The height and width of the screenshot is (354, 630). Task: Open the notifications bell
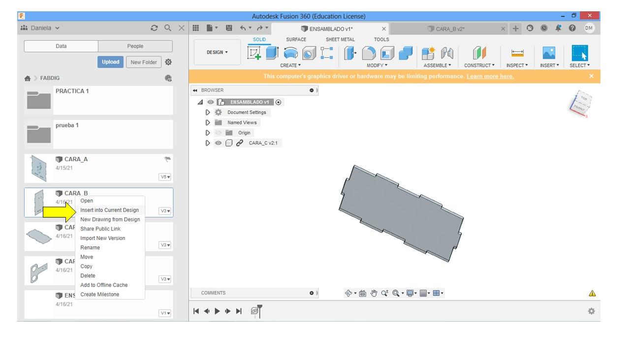(x=558, y=28)
